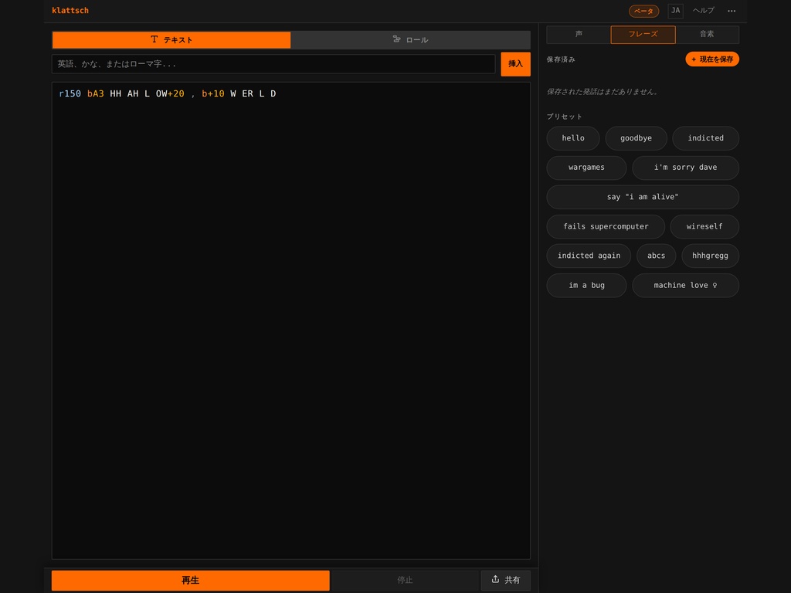Open the ヘルプ help link
791x593 pixels.
(x=703, y=11)
